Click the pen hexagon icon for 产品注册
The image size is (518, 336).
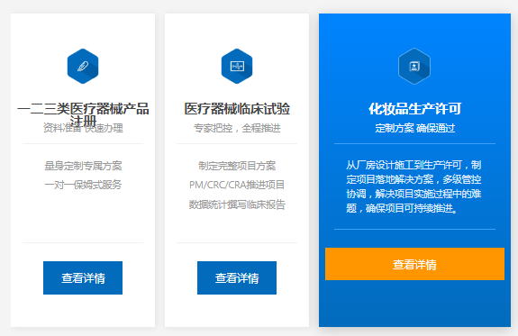click(83, 66)
